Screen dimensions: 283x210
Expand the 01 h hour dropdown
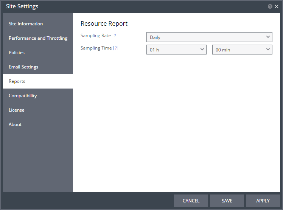click(x=176, y=50)
